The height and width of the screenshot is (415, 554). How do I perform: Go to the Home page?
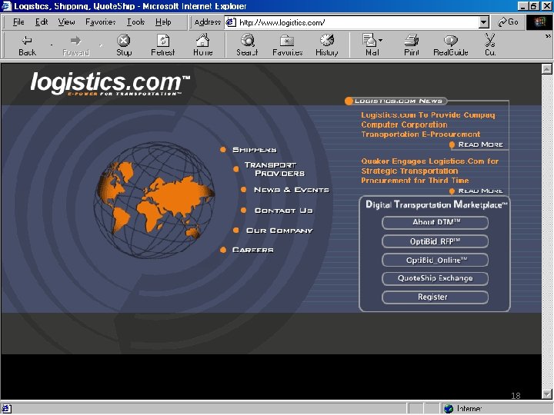pos(203,45)
